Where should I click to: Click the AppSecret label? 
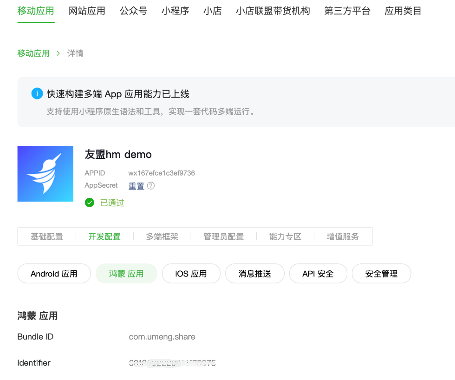(x=101, y=185)
